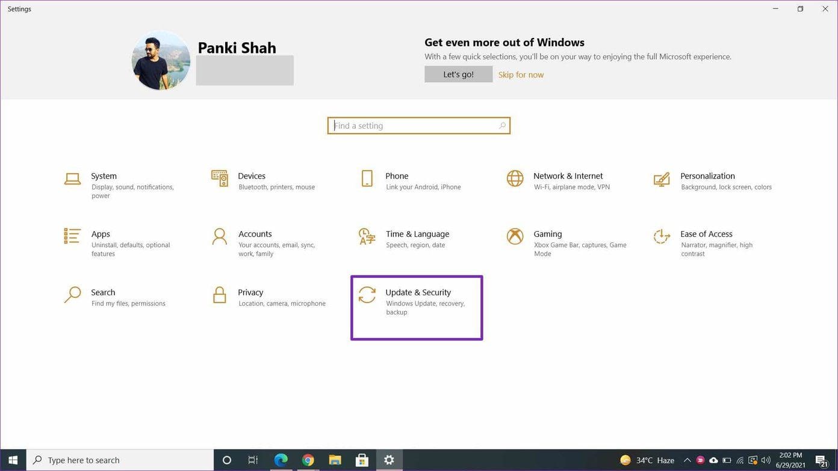Open the Phone settings category
838x471 pixels.
coord(411,180)
